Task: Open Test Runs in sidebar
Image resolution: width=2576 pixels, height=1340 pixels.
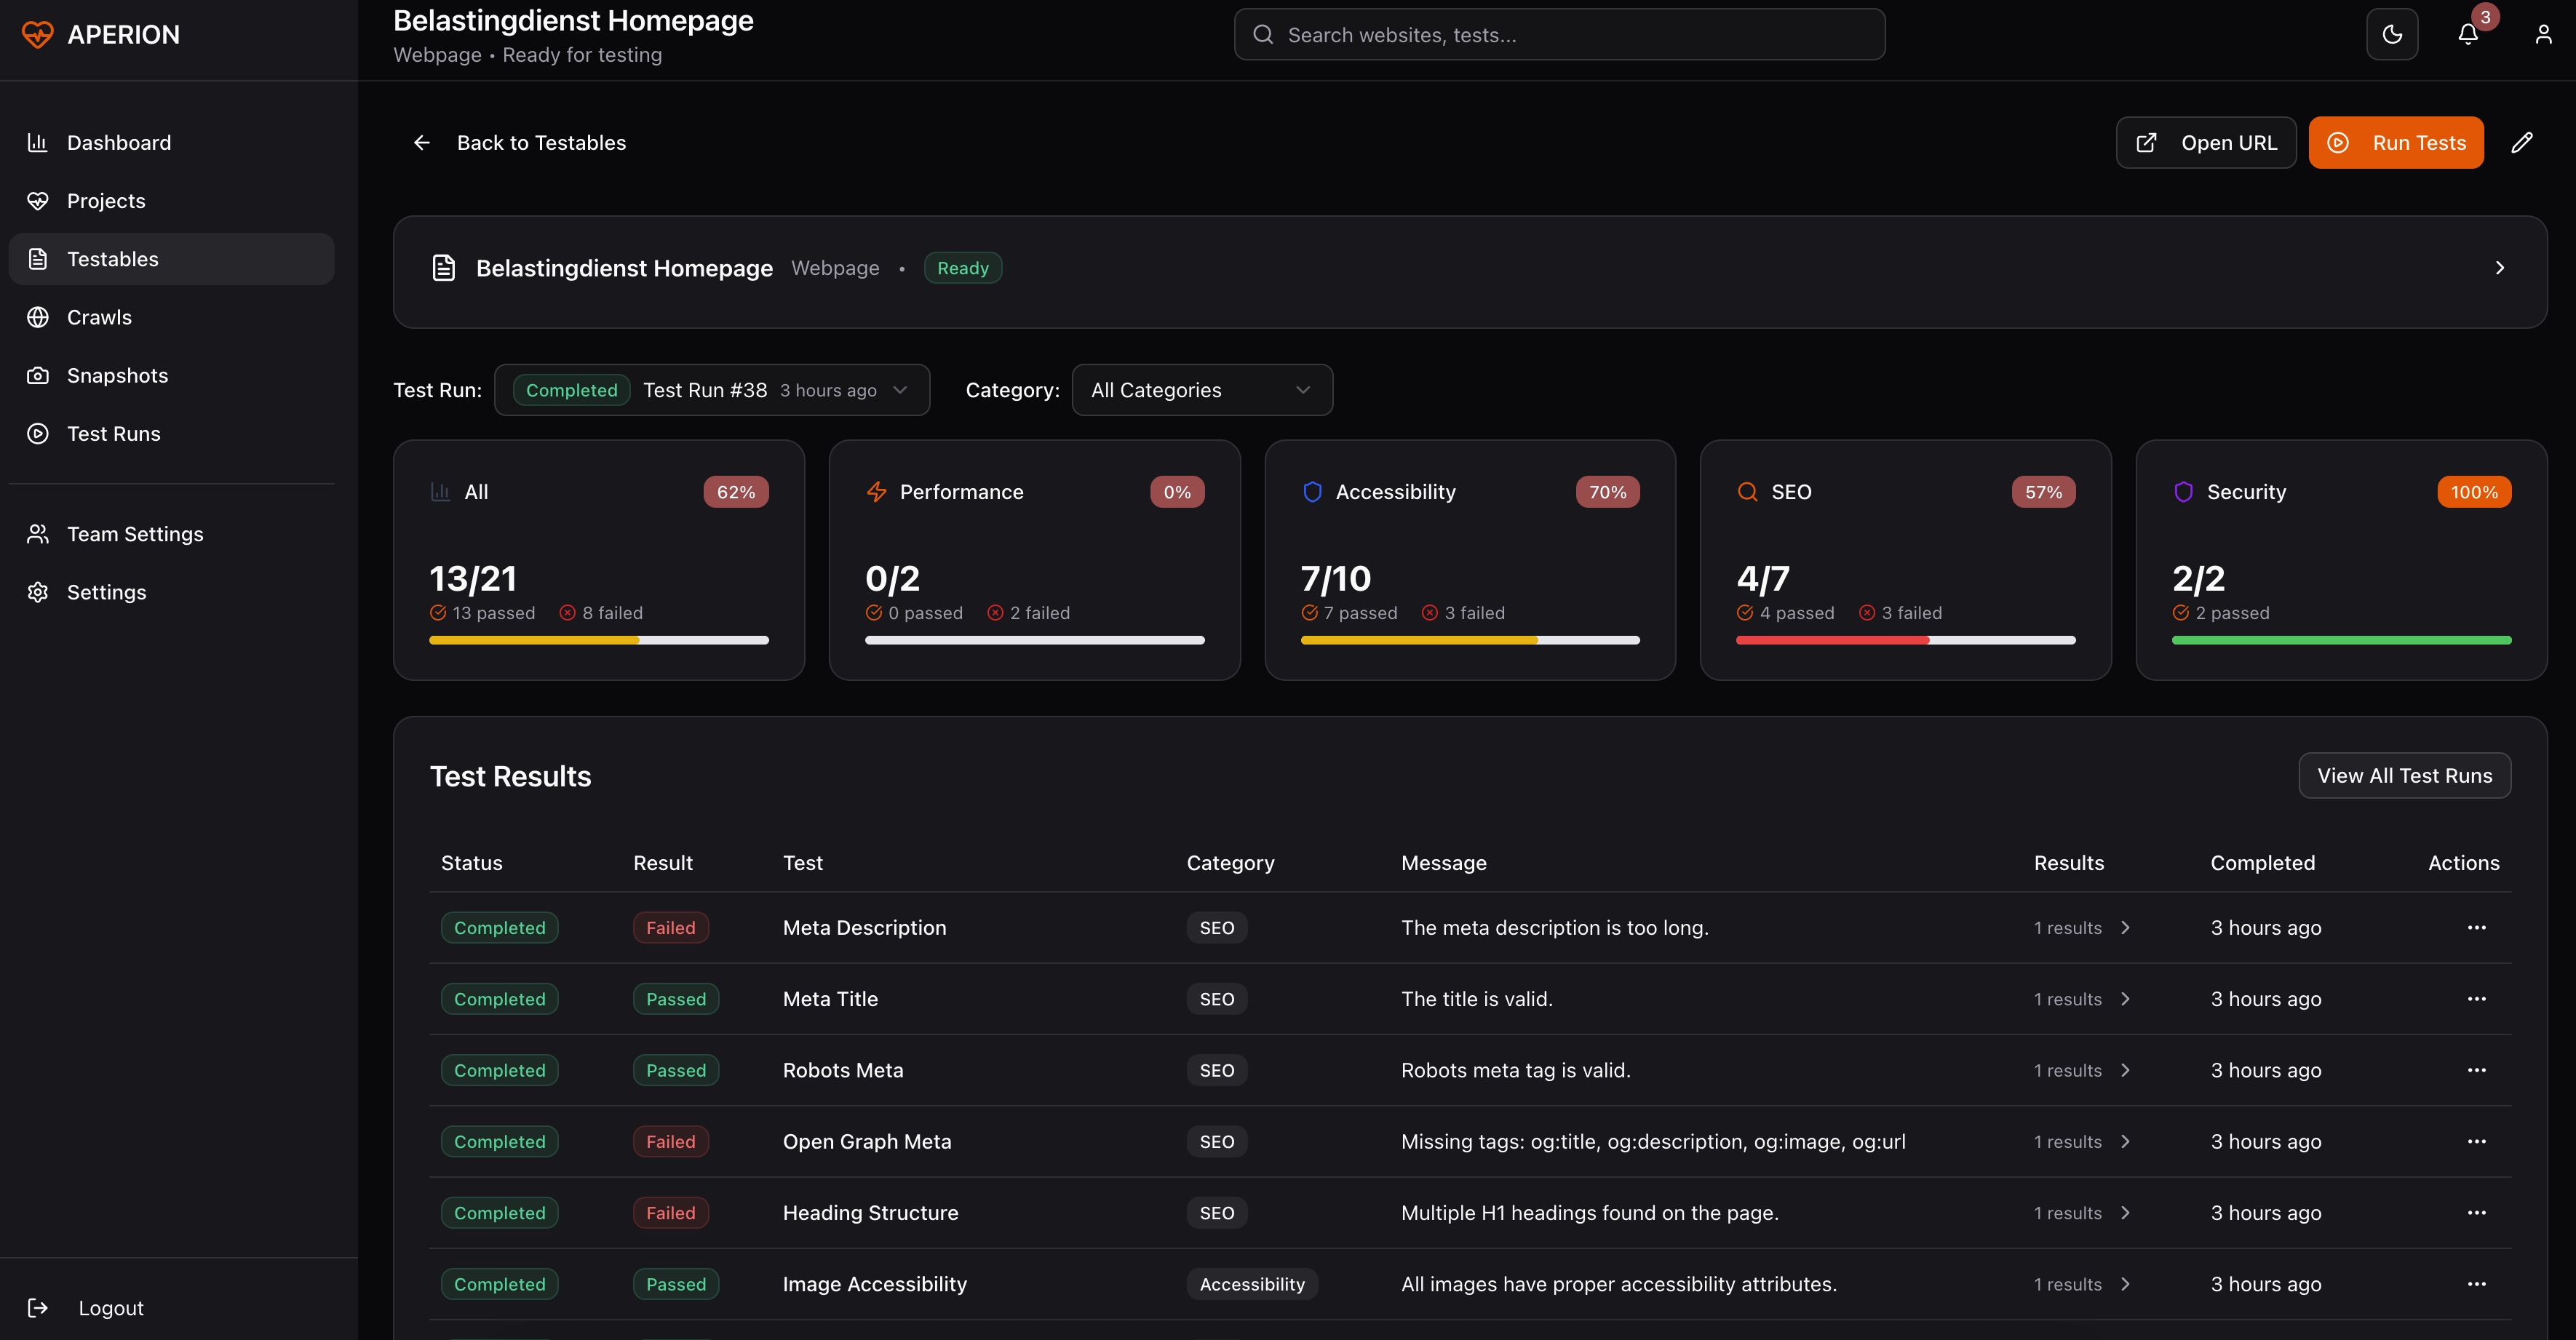Action: click(x=171, y=433)
